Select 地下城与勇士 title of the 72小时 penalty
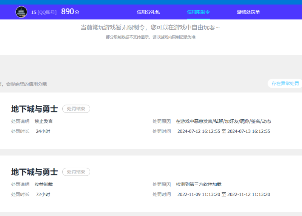302x216 pixels. click(34, 172)
